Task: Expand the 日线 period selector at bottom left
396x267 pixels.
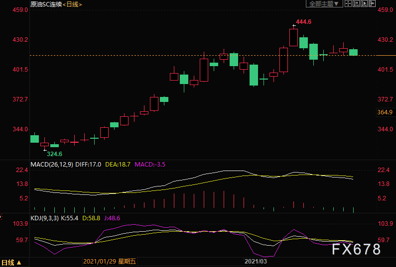Action: pos(11,262)
